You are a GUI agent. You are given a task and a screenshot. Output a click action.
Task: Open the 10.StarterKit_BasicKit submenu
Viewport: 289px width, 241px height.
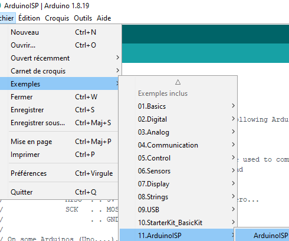click(x=178, y=223)
